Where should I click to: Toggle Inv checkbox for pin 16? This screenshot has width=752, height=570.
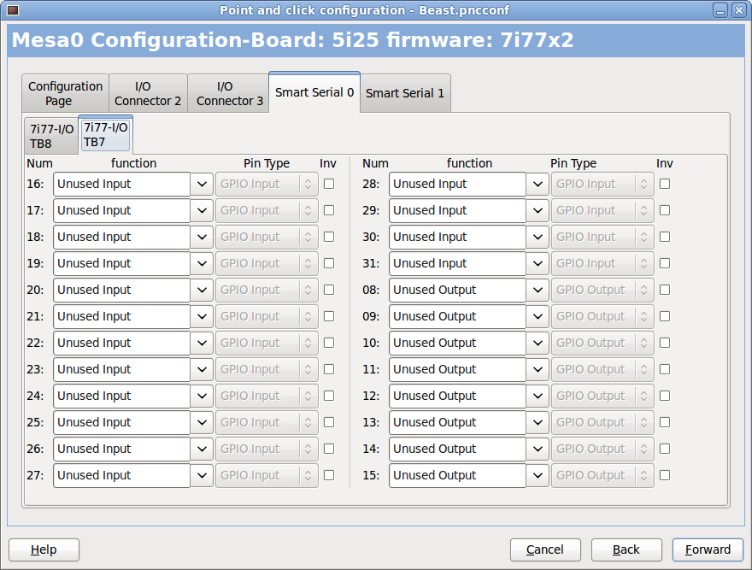coord(329,184)
